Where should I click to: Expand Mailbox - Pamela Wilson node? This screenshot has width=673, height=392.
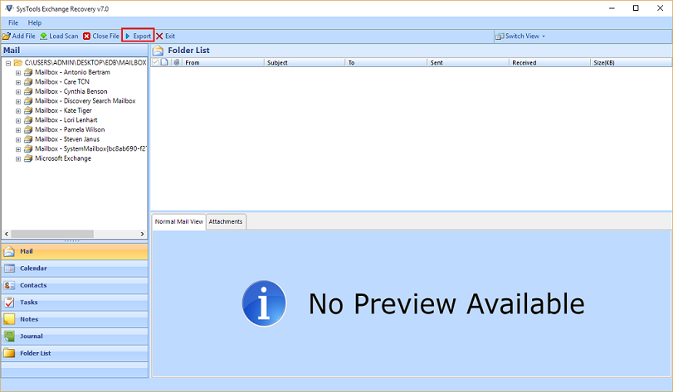tap(18, 130)
